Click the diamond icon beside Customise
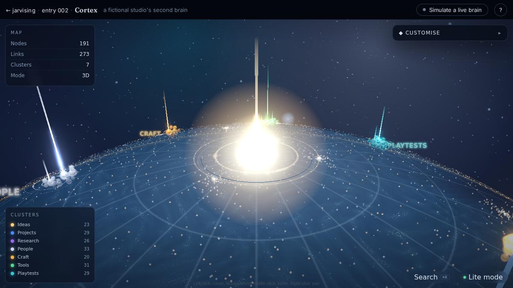Image resolution: width=513 pixels, height=288 pixels. (x=401, y=33)
